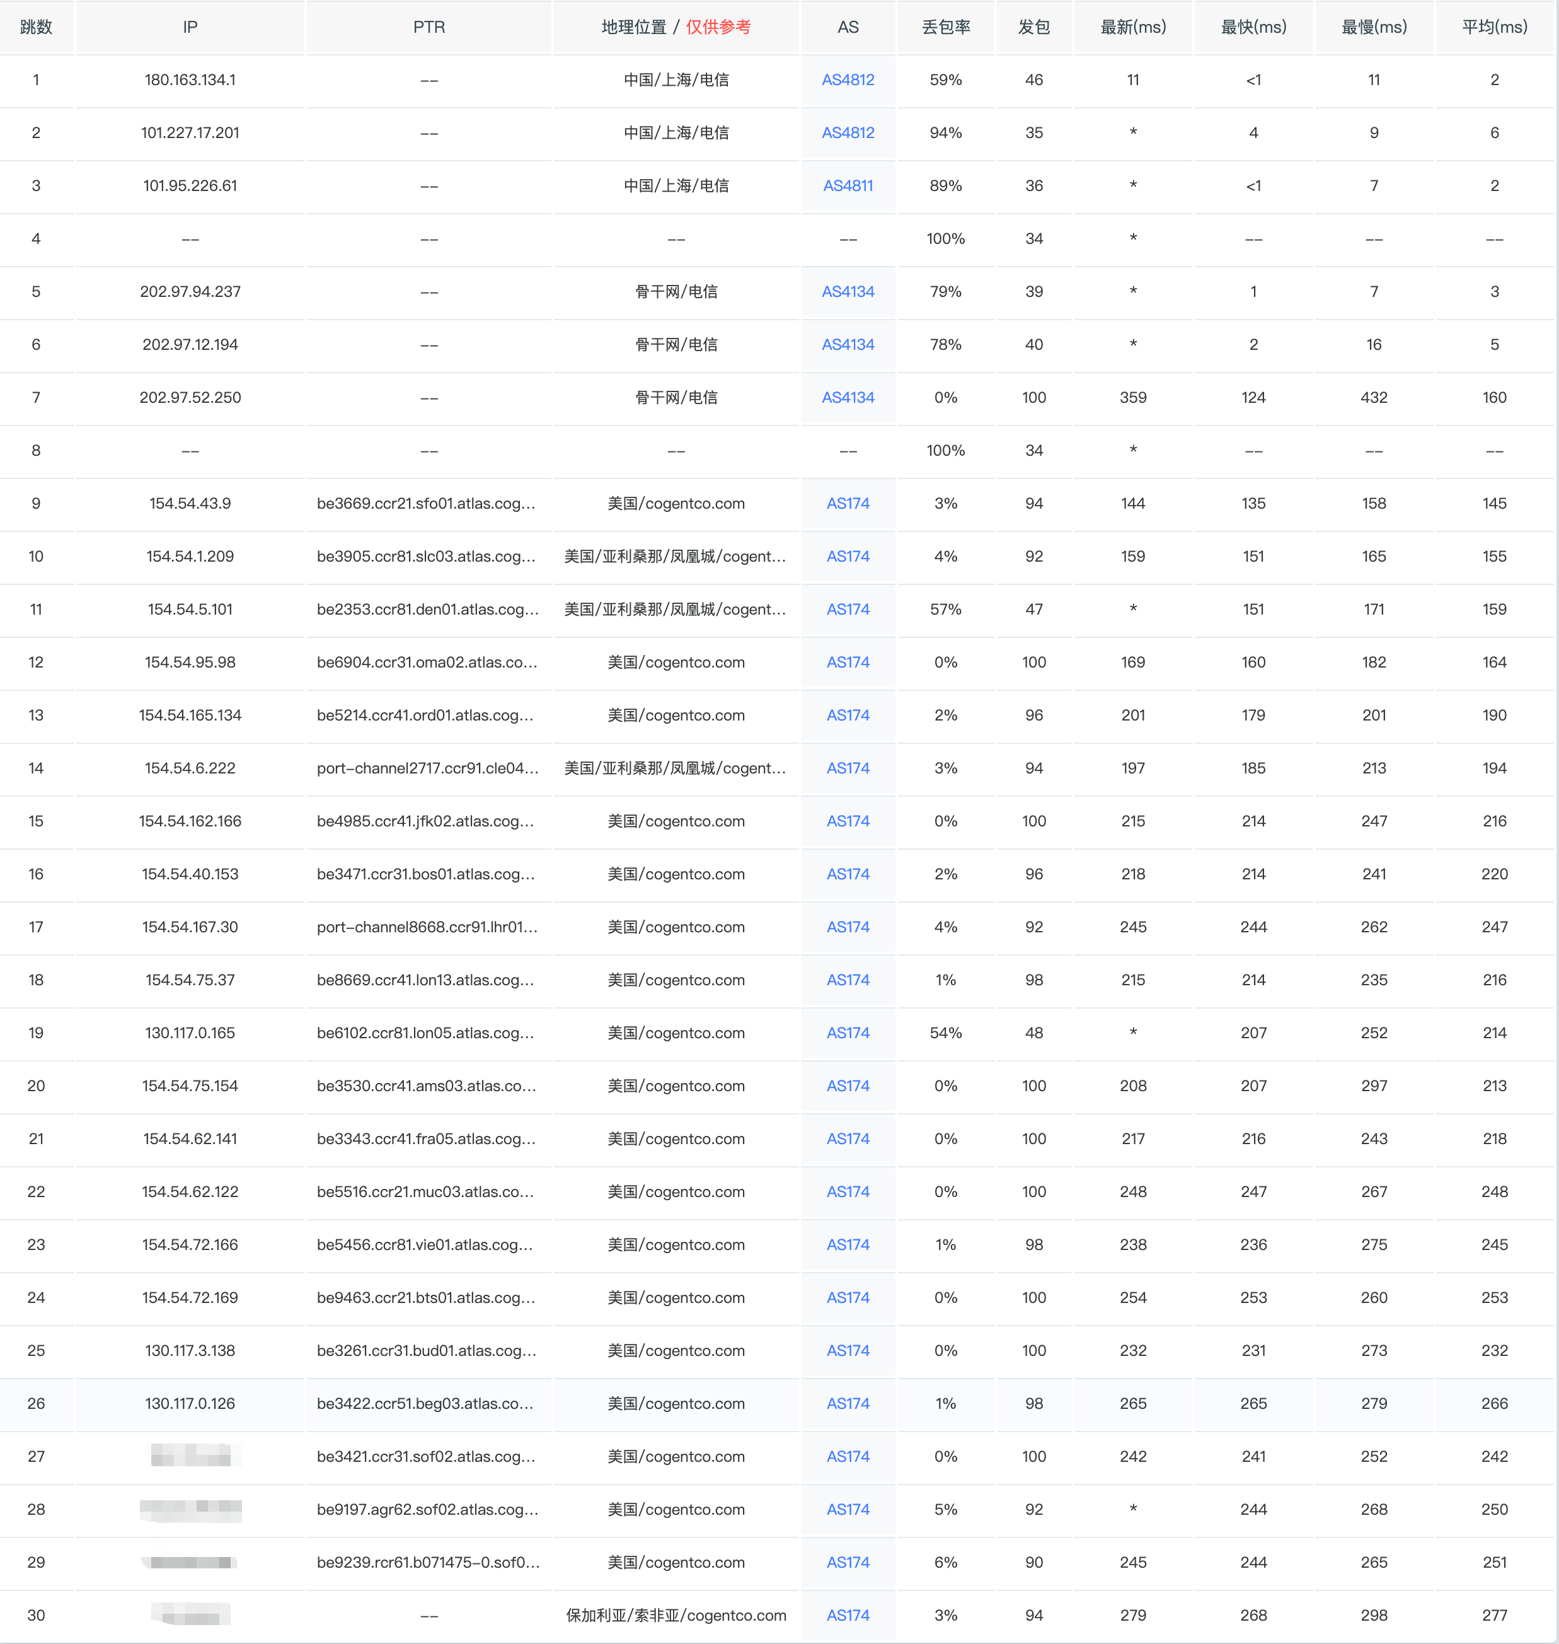The height and width of the screenshot is (1644, 1559).
Task: Click the 地理位置 column header
Action: [633, 26]
